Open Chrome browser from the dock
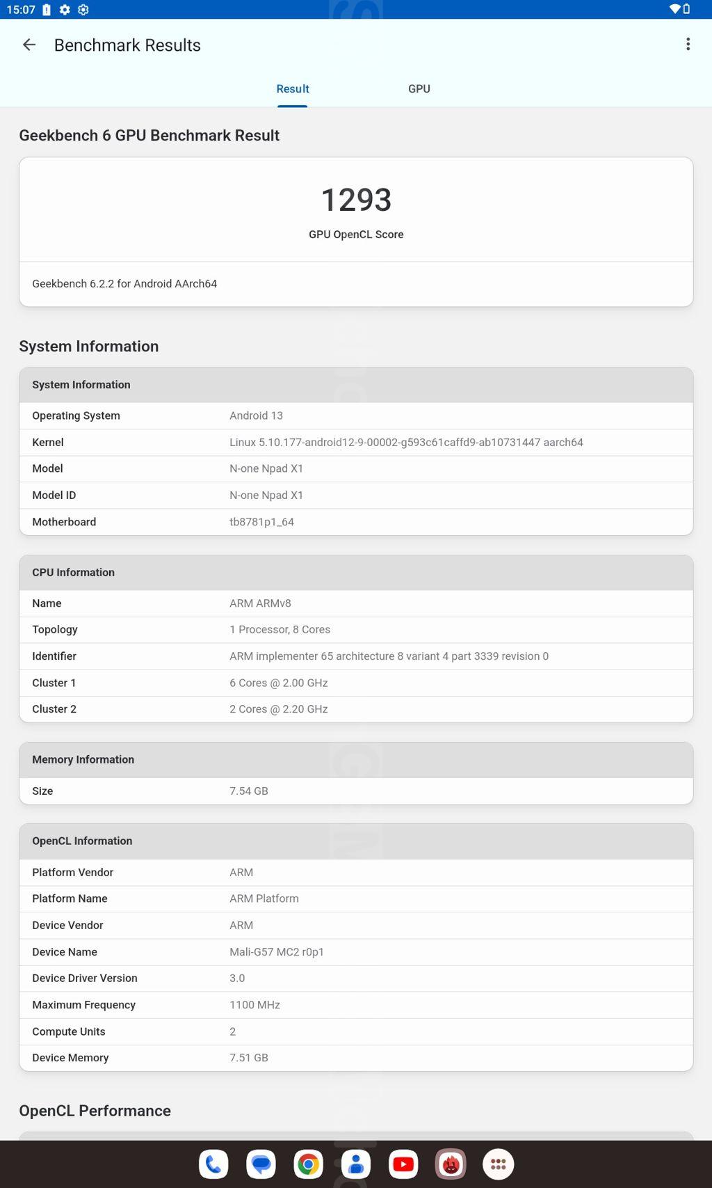This screenshot has width=712, height=1188. pos(309,1164)
